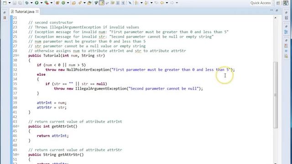Click the Next Annotation icon
The width and height of the screenshot is (292, 164).
(x=136, y=3)
